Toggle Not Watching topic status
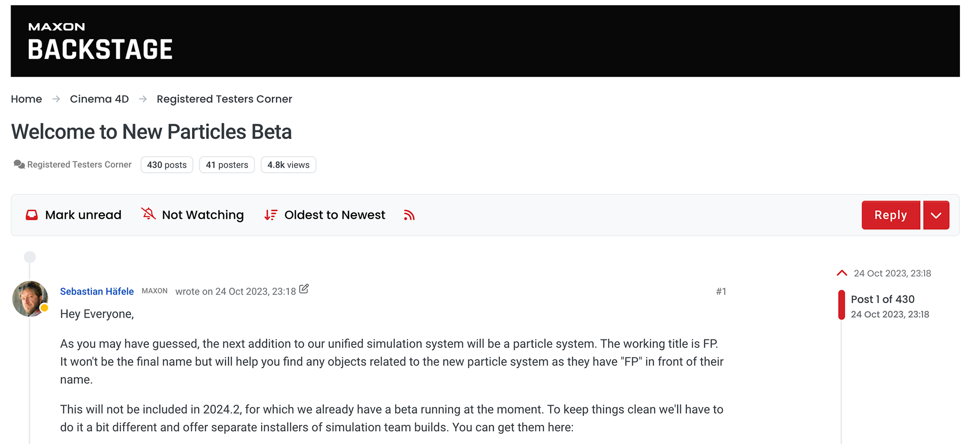This screenshot has width=970, height=444. click(192, 215)
